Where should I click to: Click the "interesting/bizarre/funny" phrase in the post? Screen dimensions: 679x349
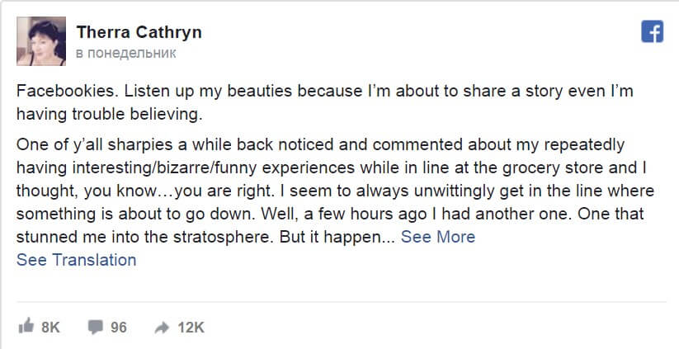click(x=159, y=168)
